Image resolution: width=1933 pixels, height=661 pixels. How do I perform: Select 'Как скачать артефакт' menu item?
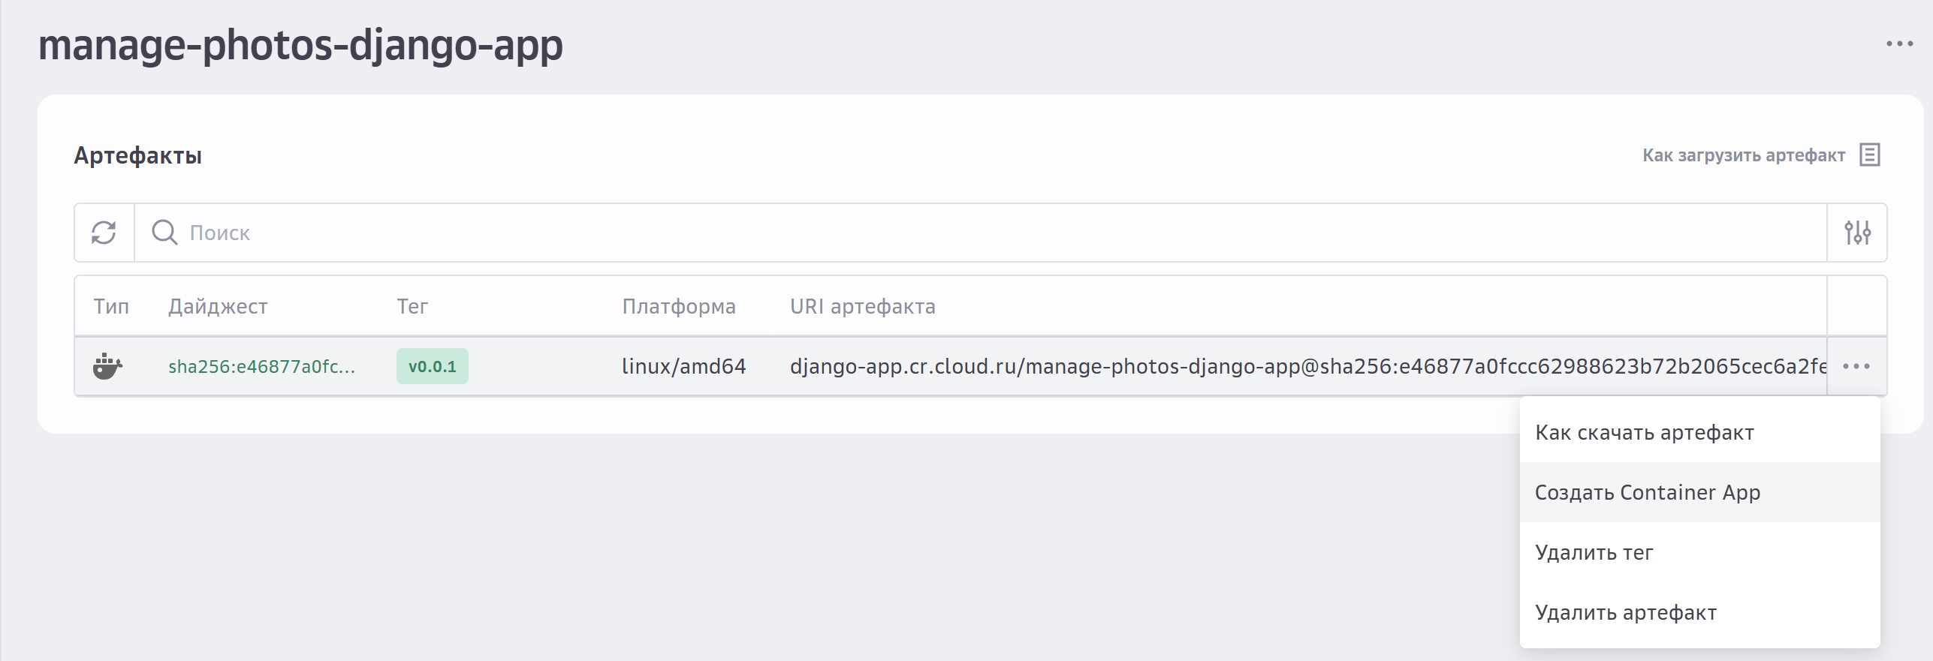click(1645, 432)
